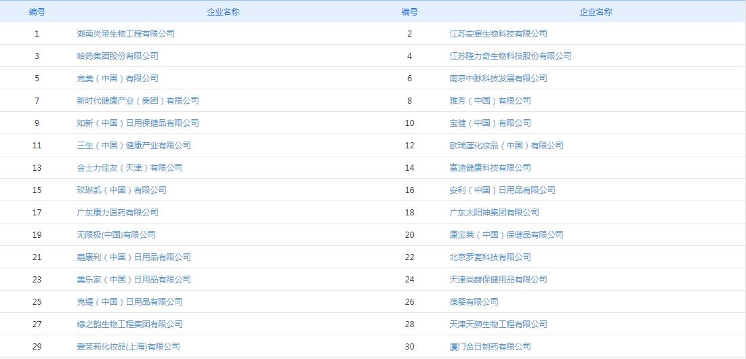This screenshot has width=746, height=359.
Task: Select 玫琳凯（中国）有限公司
Action: click(122, 190)
